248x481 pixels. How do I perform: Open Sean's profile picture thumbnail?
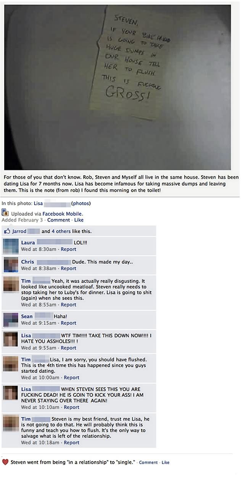point(11,320)
